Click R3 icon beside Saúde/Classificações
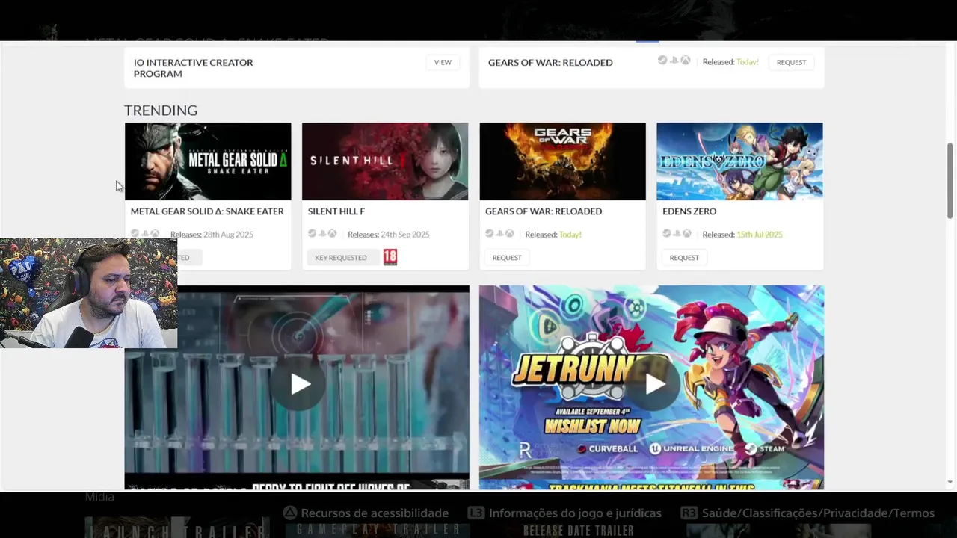Image resolution: width=957 pixels, height=538 pixels. pos(689,513)
